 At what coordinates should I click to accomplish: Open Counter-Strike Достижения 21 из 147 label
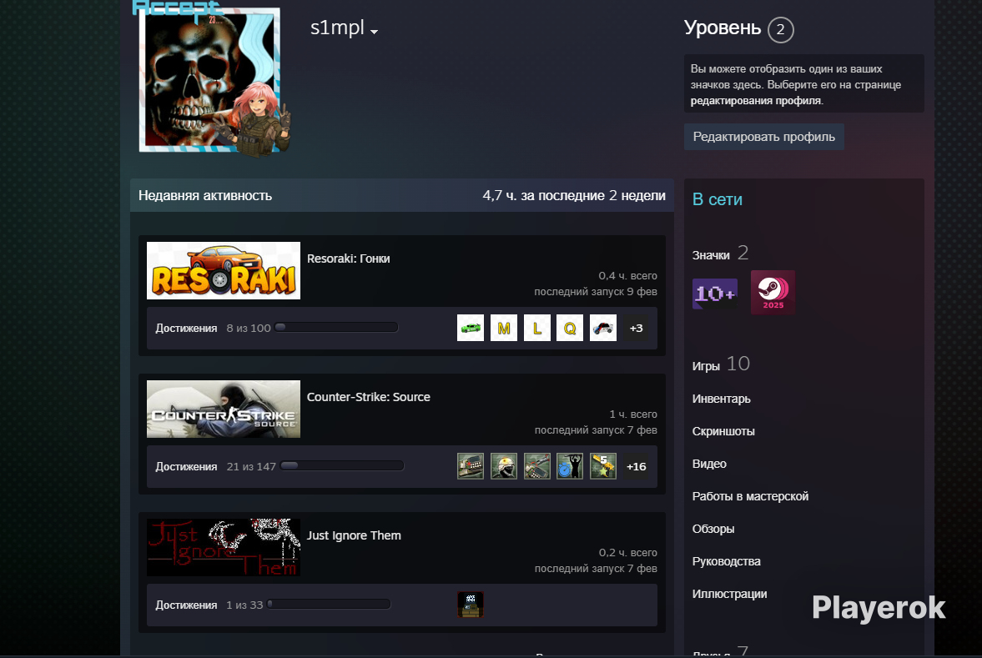[x=215, y=466]
